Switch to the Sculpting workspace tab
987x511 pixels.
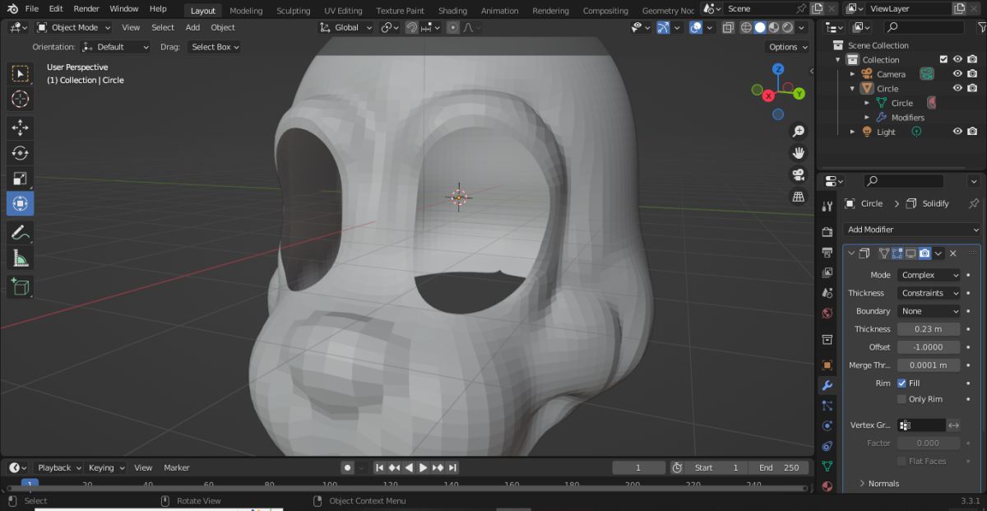293,11
